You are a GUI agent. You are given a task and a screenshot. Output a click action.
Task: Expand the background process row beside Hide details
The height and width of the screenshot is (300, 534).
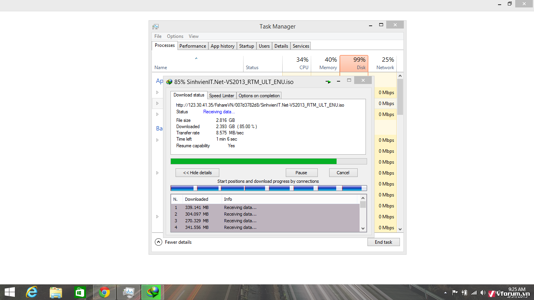tap(158, 173)
